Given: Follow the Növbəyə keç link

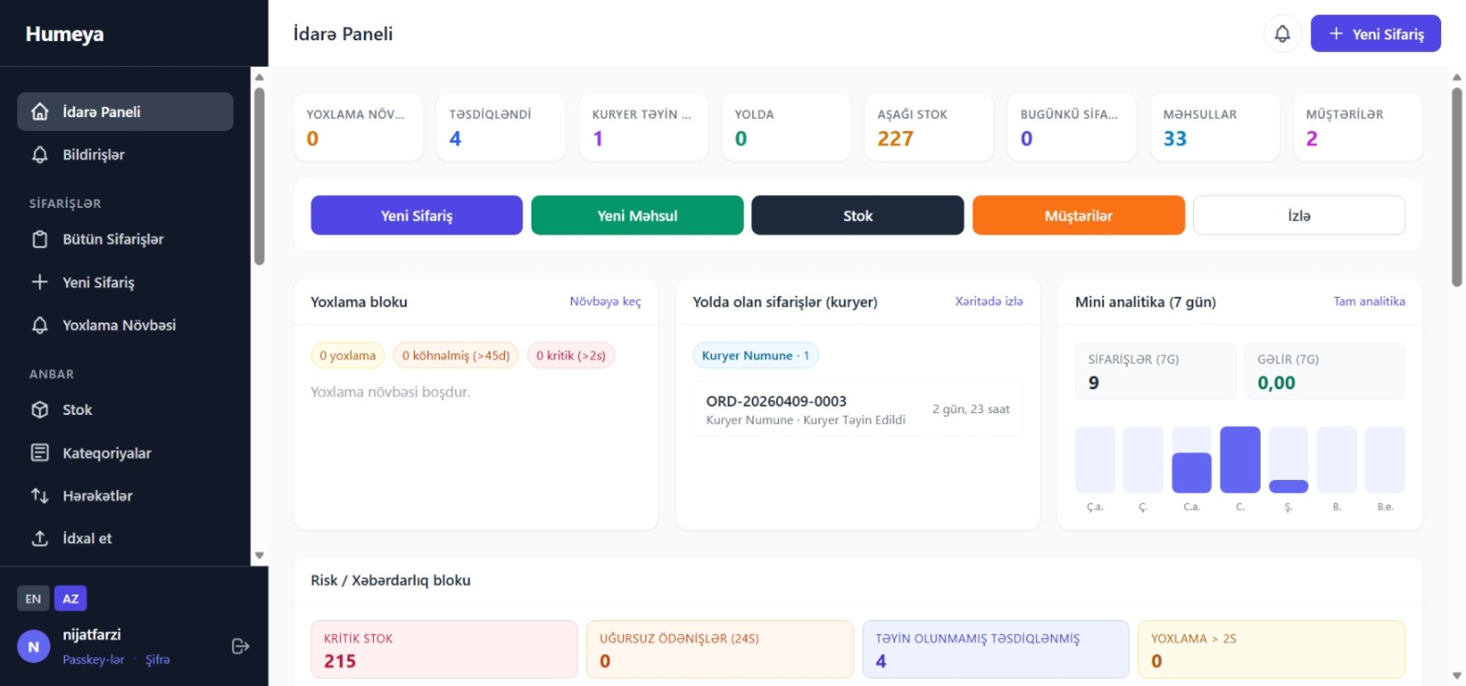Looking at the screenshot, I should [x=606, y=301].
